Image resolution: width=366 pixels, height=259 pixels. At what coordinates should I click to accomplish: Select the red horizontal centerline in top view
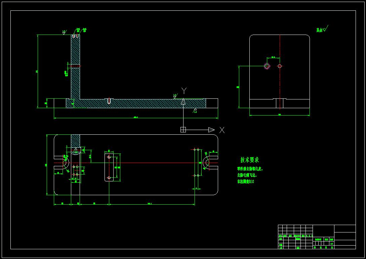(136, 163)
